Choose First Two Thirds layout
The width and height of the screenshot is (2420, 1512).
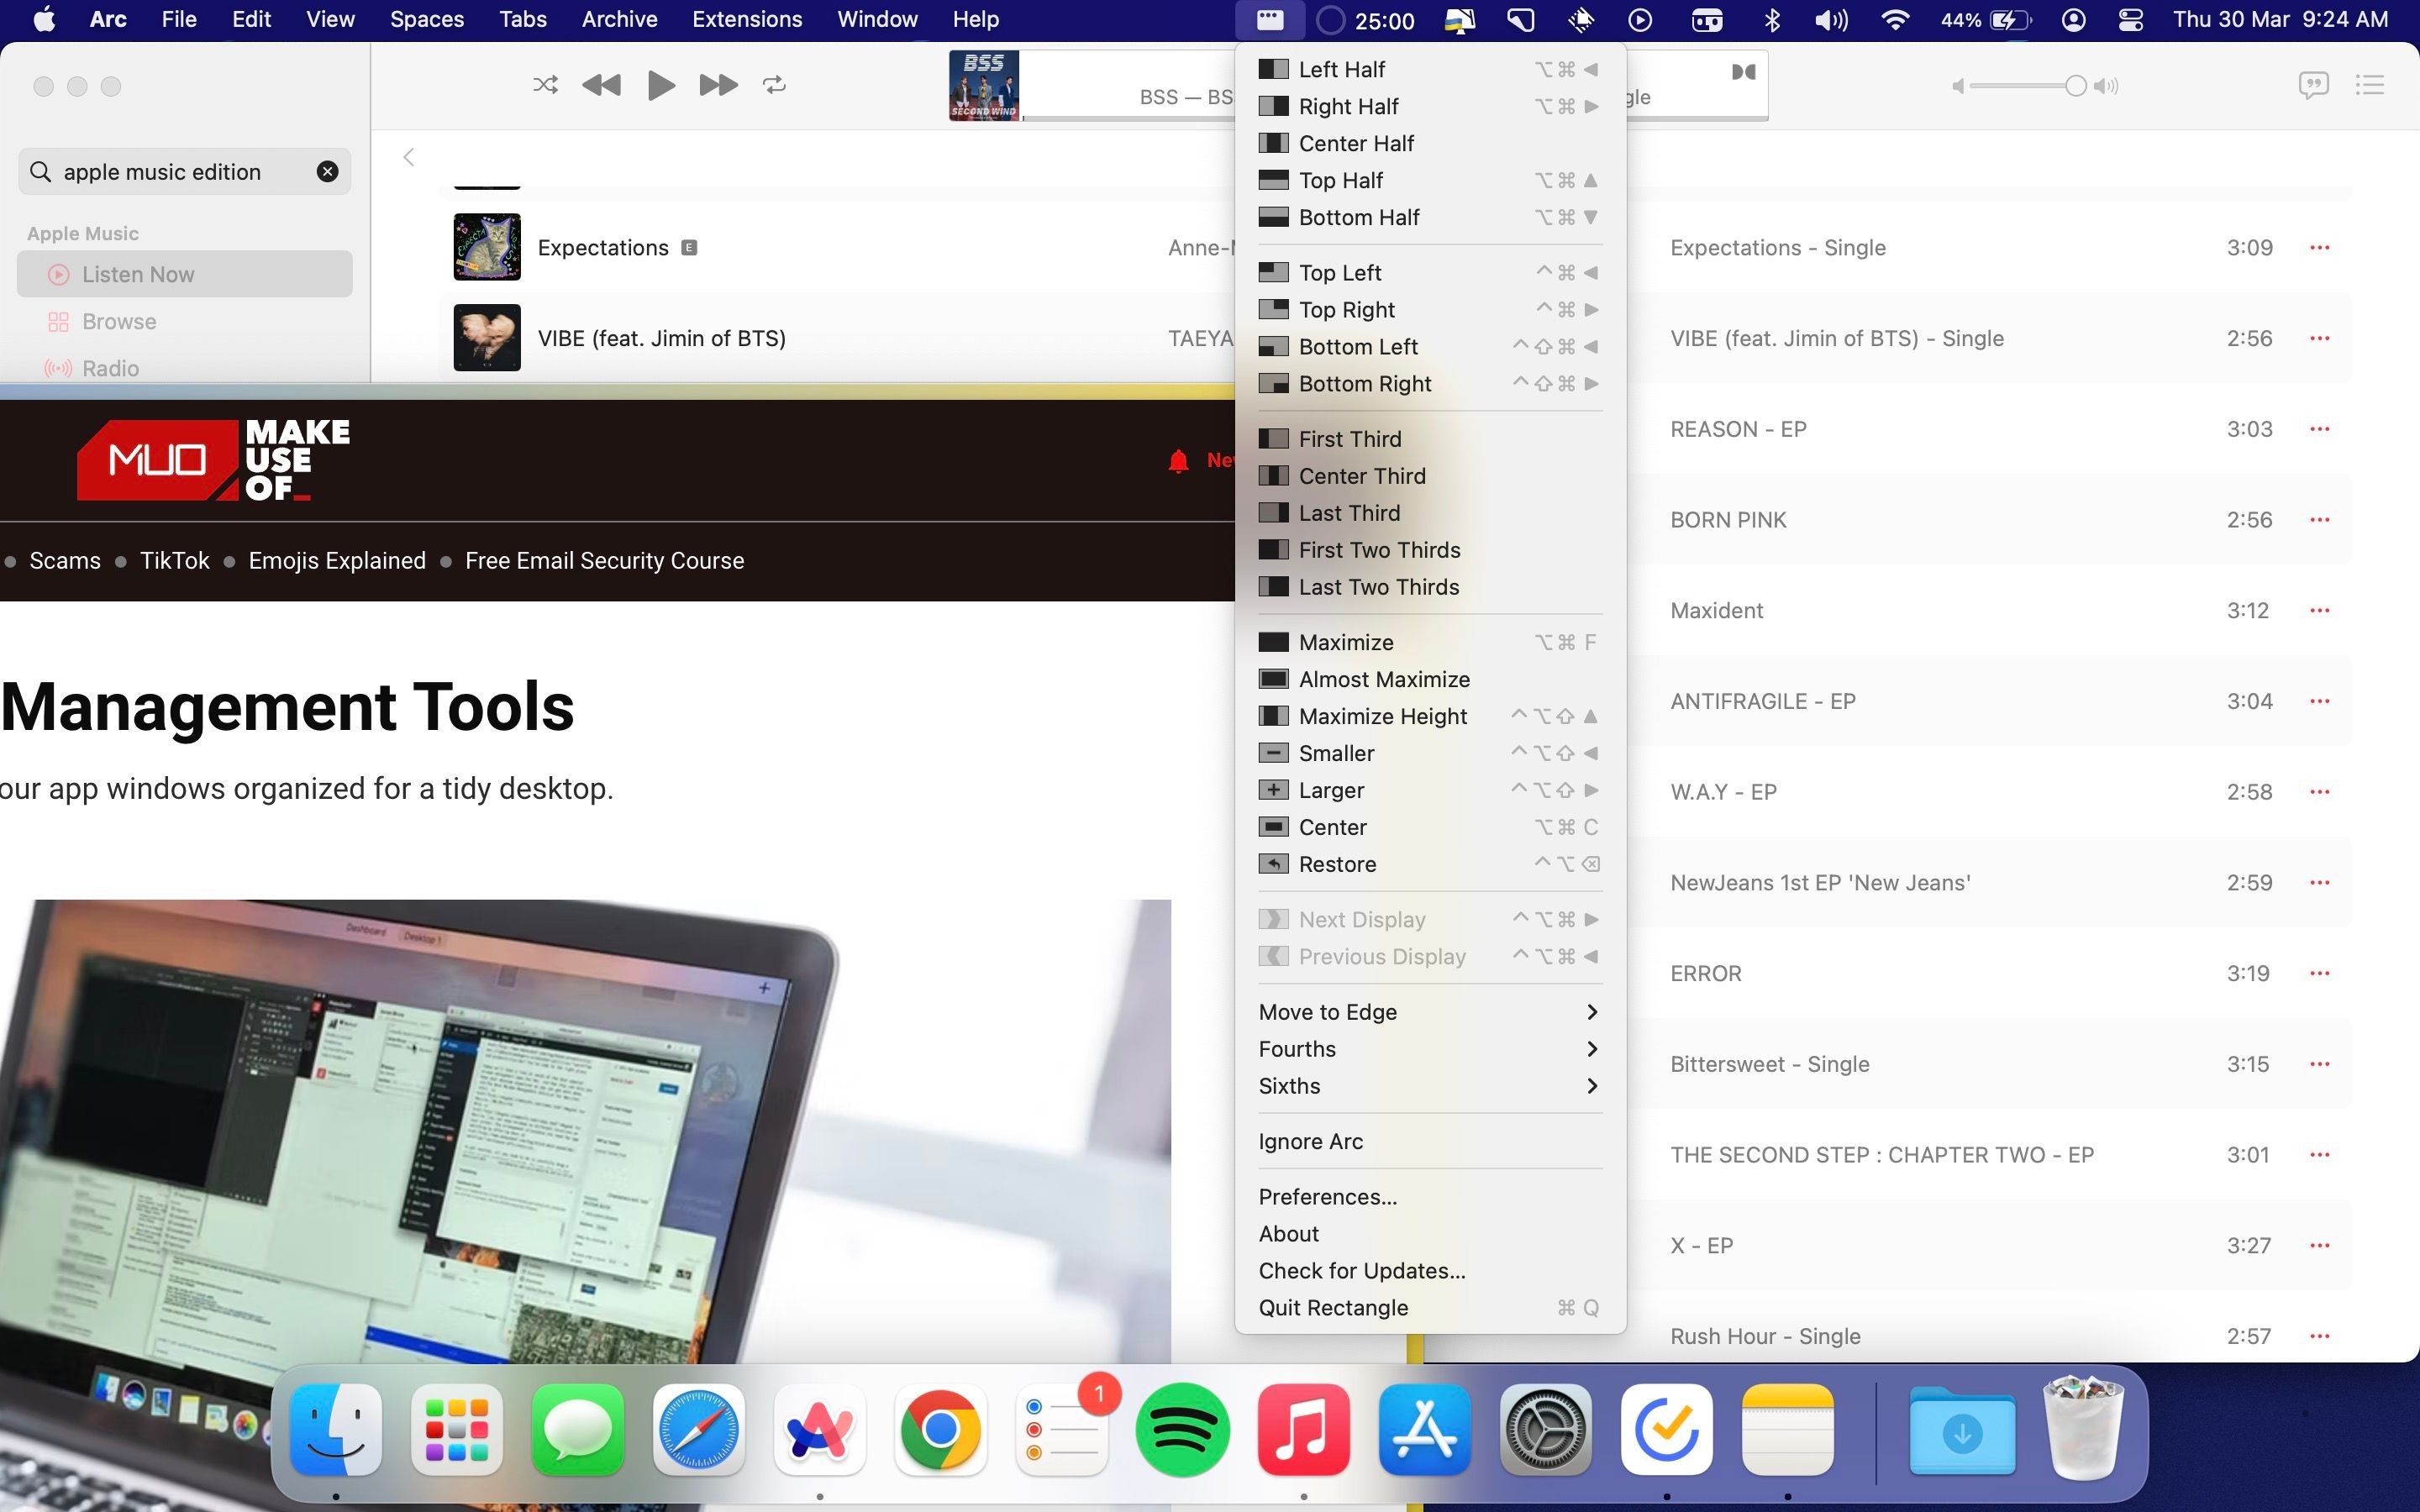(1429, 549)
